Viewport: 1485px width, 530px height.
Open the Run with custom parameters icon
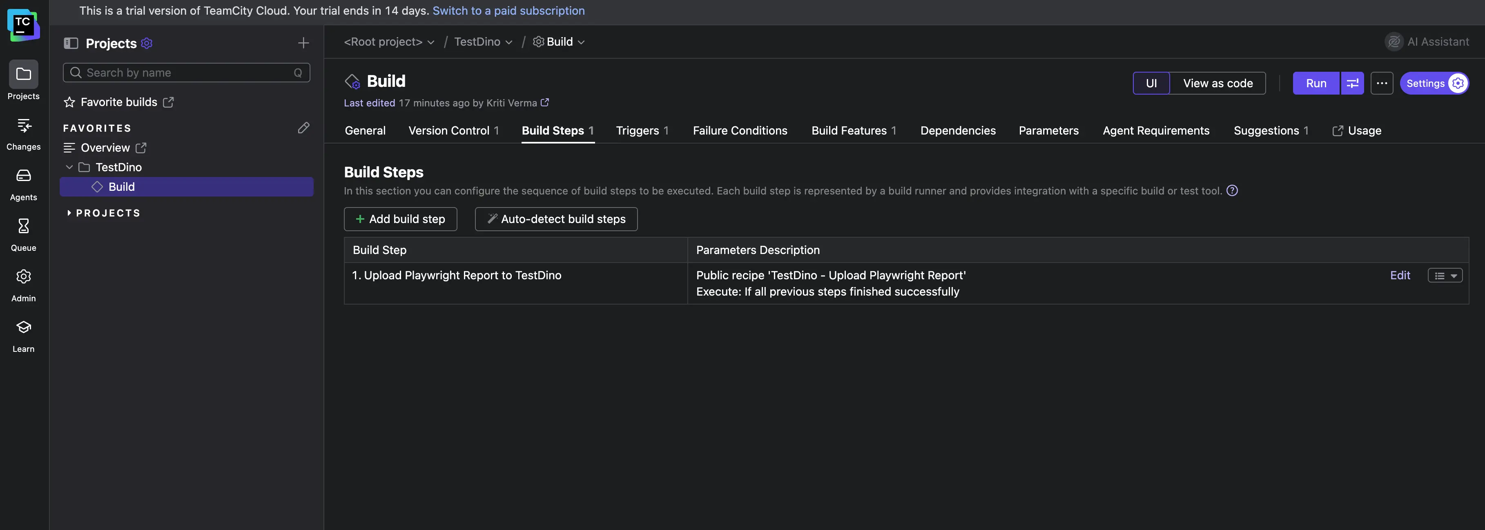coord(1352,83)
